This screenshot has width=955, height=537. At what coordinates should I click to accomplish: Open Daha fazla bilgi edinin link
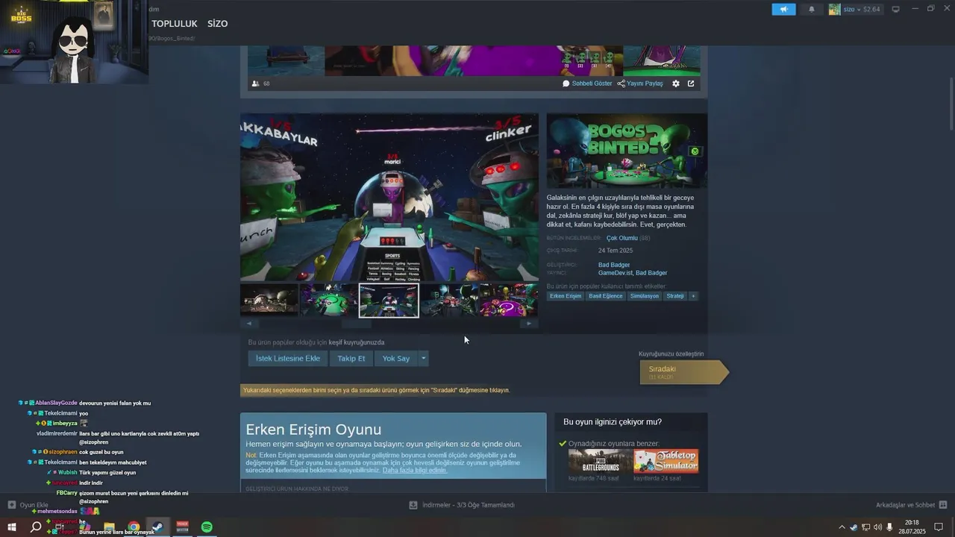tap(415, 470)
